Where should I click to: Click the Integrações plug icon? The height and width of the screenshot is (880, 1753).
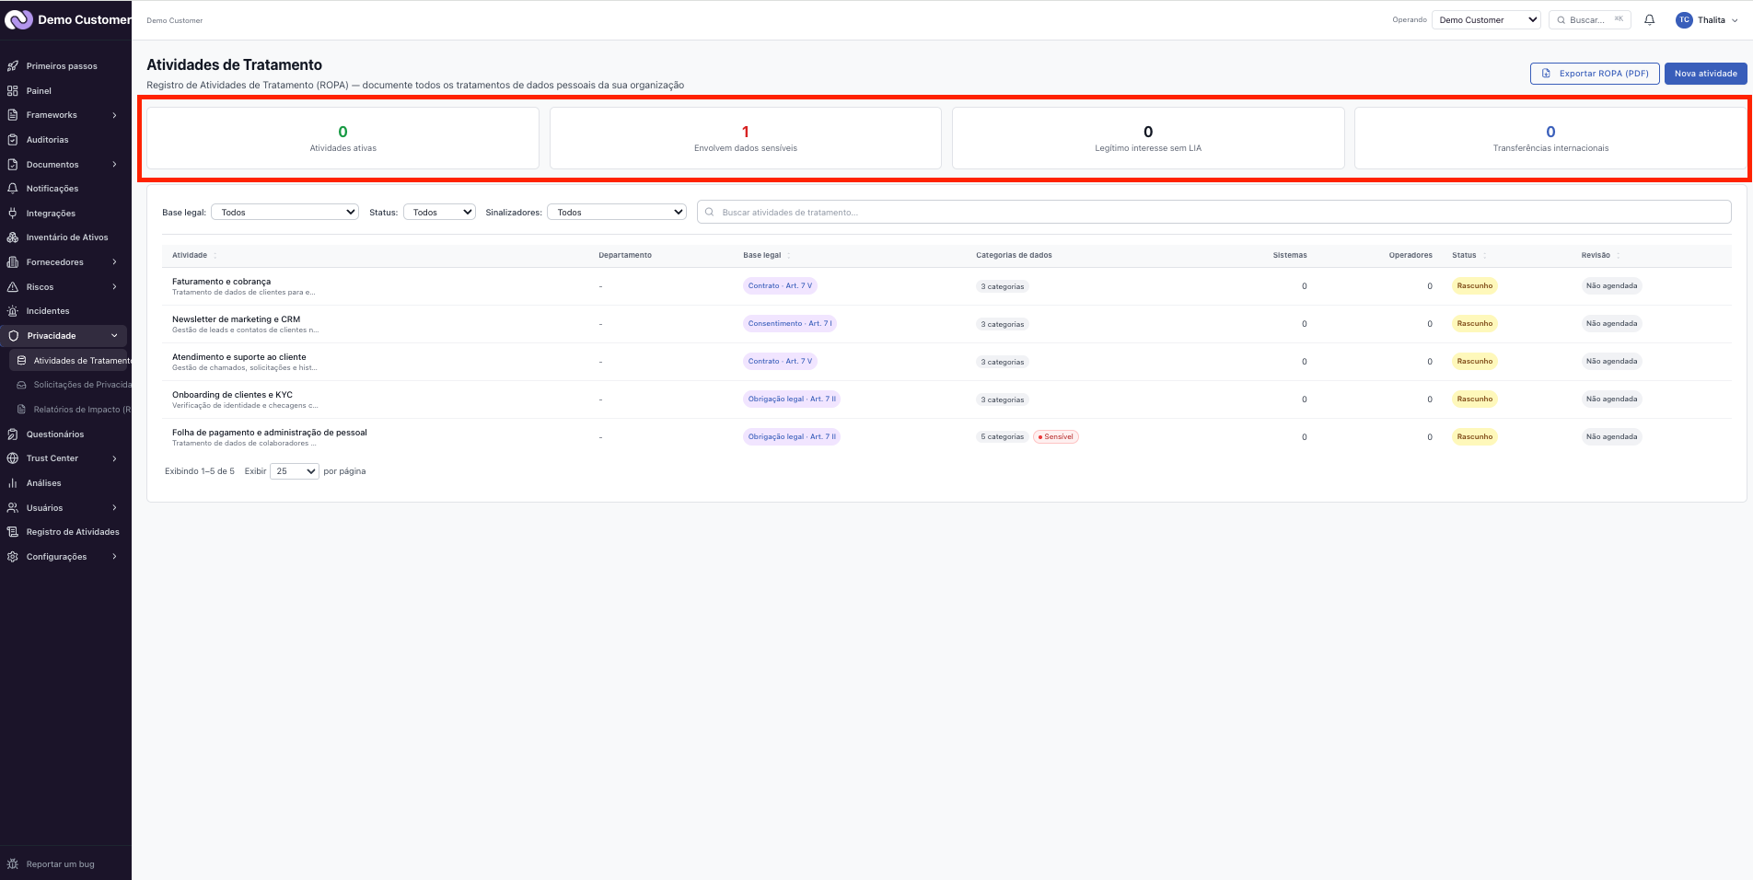click(13, 214)
